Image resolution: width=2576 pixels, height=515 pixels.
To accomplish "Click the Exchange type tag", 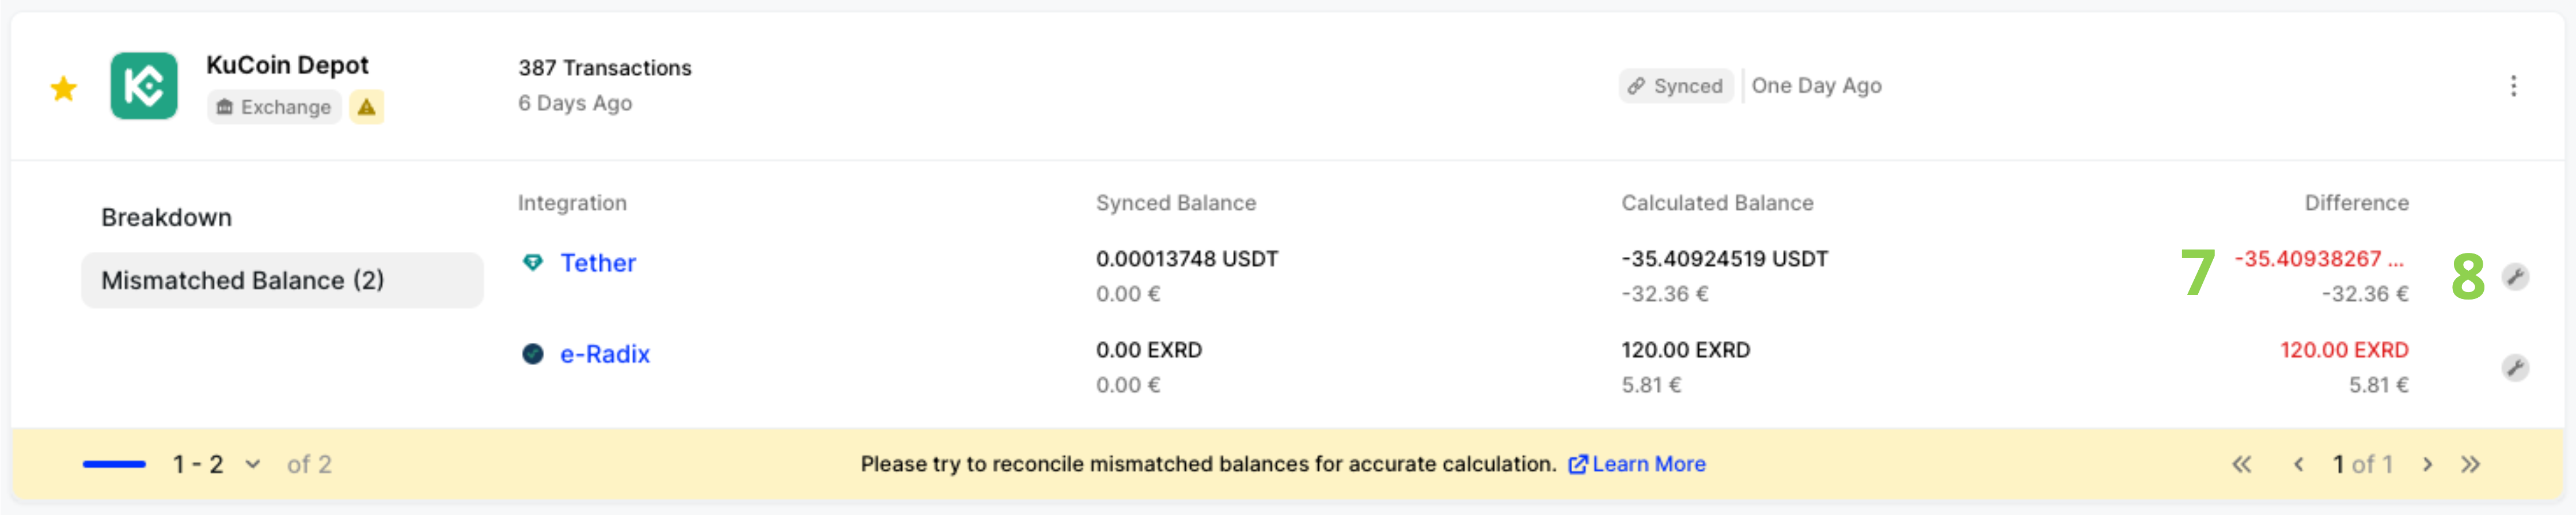I will pyautogui.click(x=274, y=107).
